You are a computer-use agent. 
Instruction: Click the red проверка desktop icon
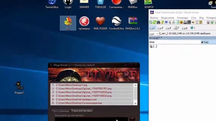[84, 23]
